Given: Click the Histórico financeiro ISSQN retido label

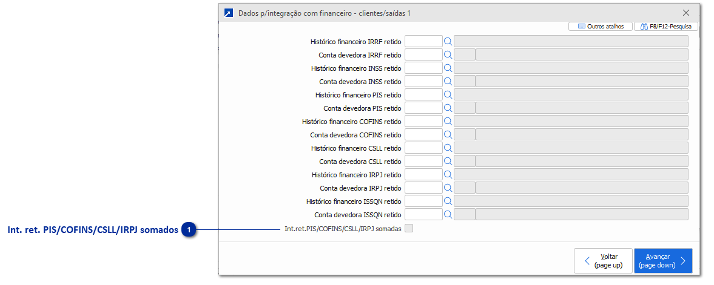Looking at the screenshot, I should coord(354,201).
